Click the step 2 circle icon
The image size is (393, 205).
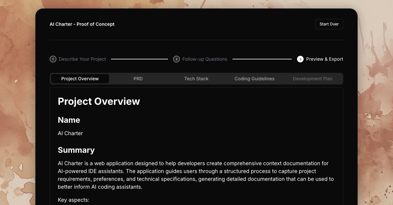(x=177, y=59)
